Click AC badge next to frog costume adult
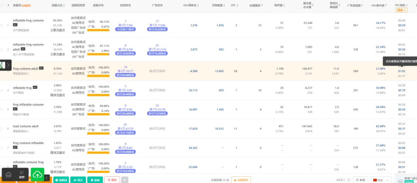The image size is (417, 183). [x=41, y=68]
